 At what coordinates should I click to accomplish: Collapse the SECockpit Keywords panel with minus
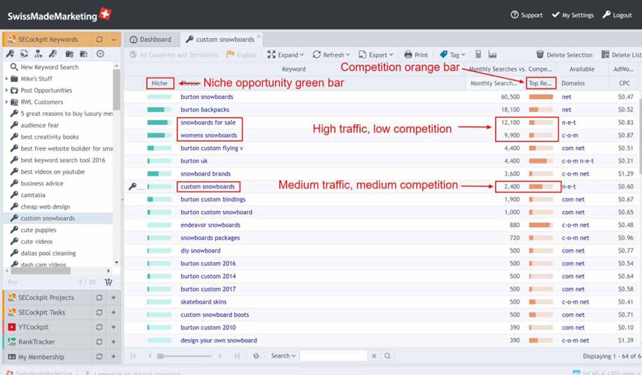click(x=114, y=39)
